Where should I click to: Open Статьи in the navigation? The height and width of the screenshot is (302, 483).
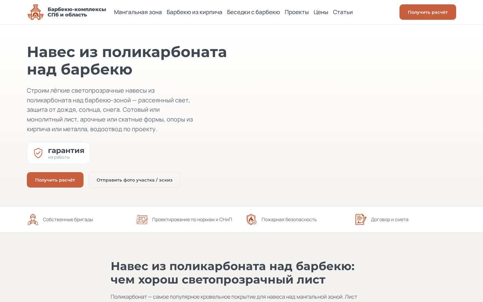(343, 12)
